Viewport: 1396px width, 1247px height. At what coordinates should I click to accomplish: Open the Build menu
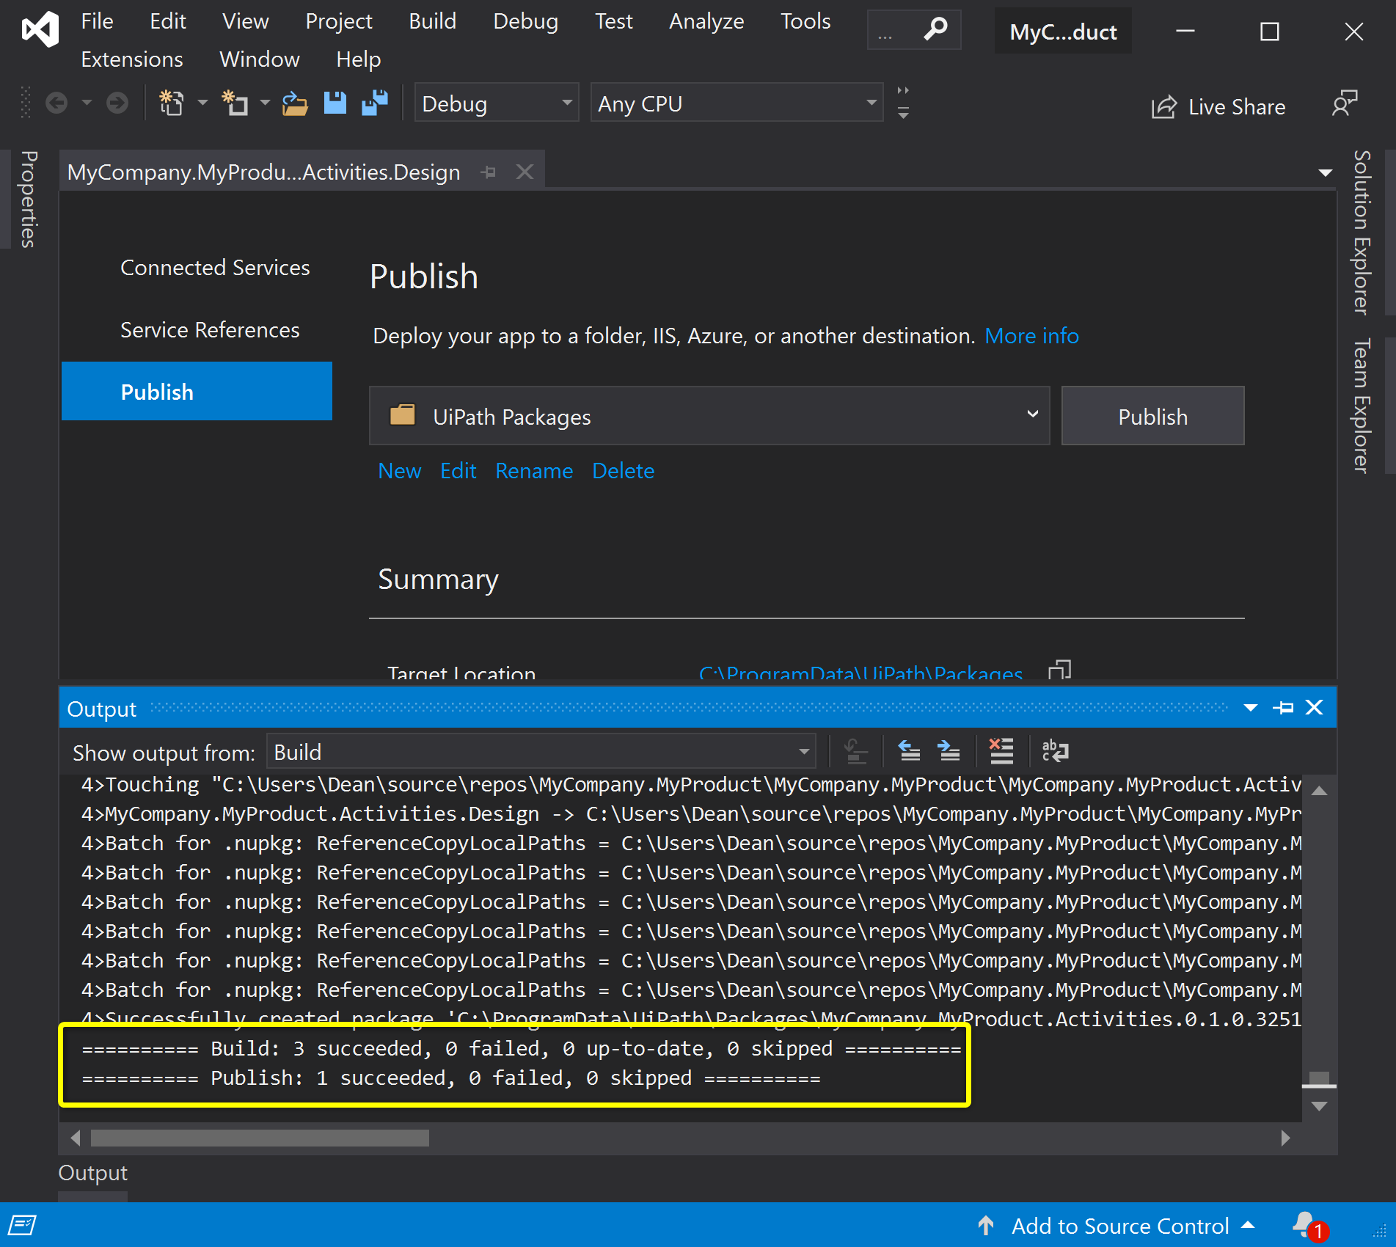[x=432, y=21]
